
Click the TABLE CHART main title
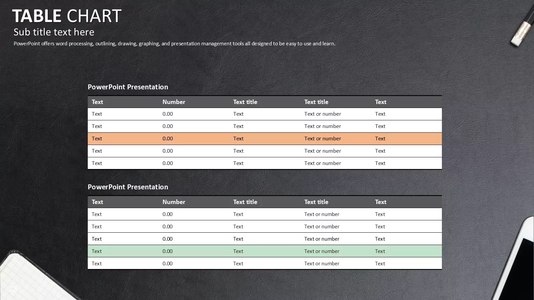(67, 16)
